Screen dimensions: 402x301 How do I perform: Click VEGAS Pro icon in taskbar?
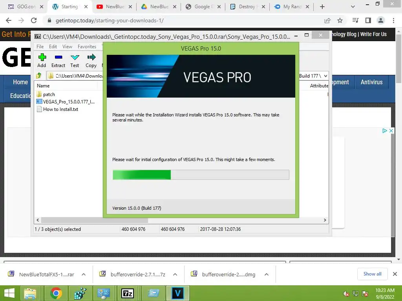178,293
